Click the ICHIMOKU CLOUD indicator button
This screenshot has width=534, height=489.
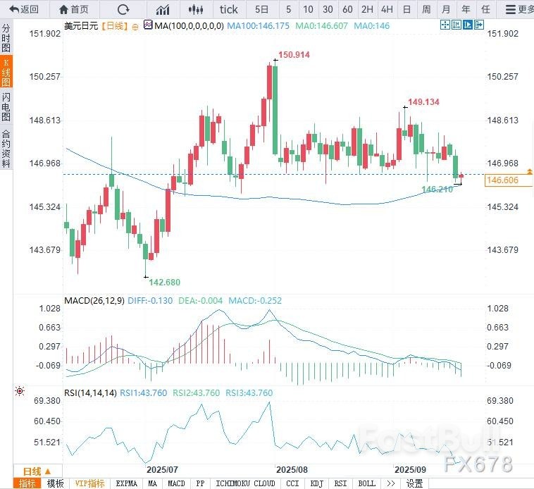245,483
